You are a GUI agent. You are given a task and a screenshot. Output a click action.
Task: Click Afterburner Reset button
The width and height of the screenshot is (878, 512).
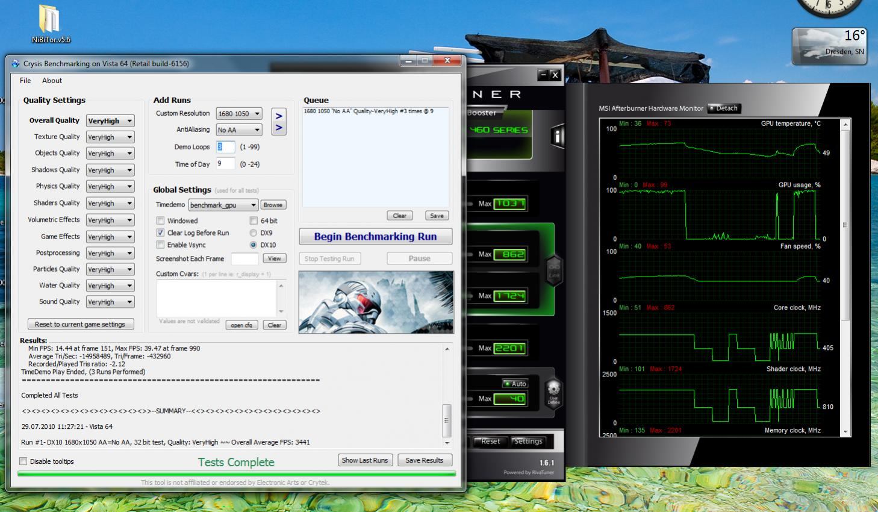coord(490,442)
